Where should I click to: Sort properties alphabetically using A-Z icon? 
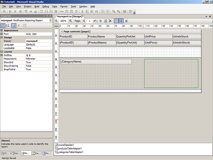tap(7, 26)
